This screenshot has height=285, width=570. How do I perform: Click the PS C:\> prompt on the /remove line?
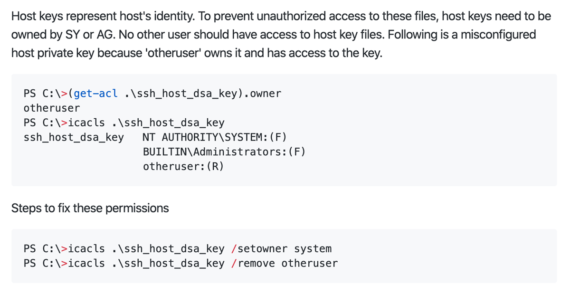click(x=46, y=263)
